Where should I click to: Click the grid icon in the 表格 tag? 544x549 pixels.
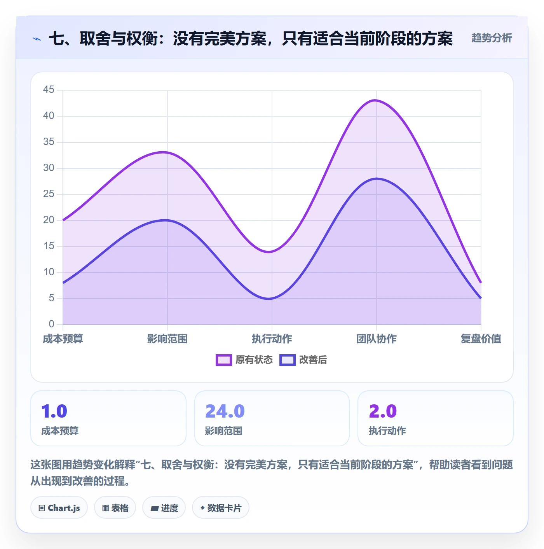[x=105, y=508]
